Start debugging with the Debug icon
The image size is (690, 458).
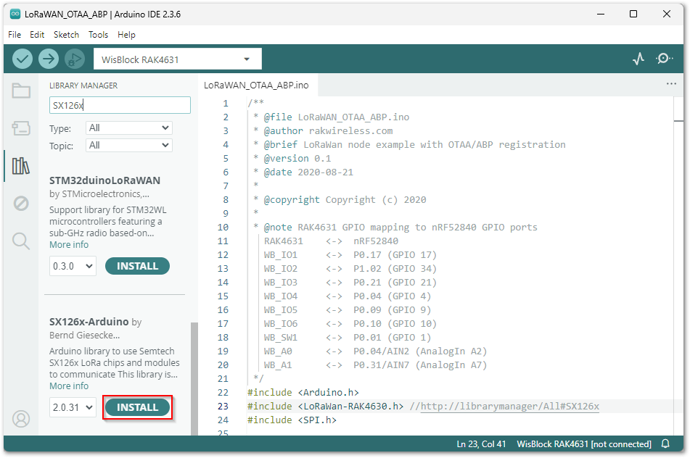(74, 59)
